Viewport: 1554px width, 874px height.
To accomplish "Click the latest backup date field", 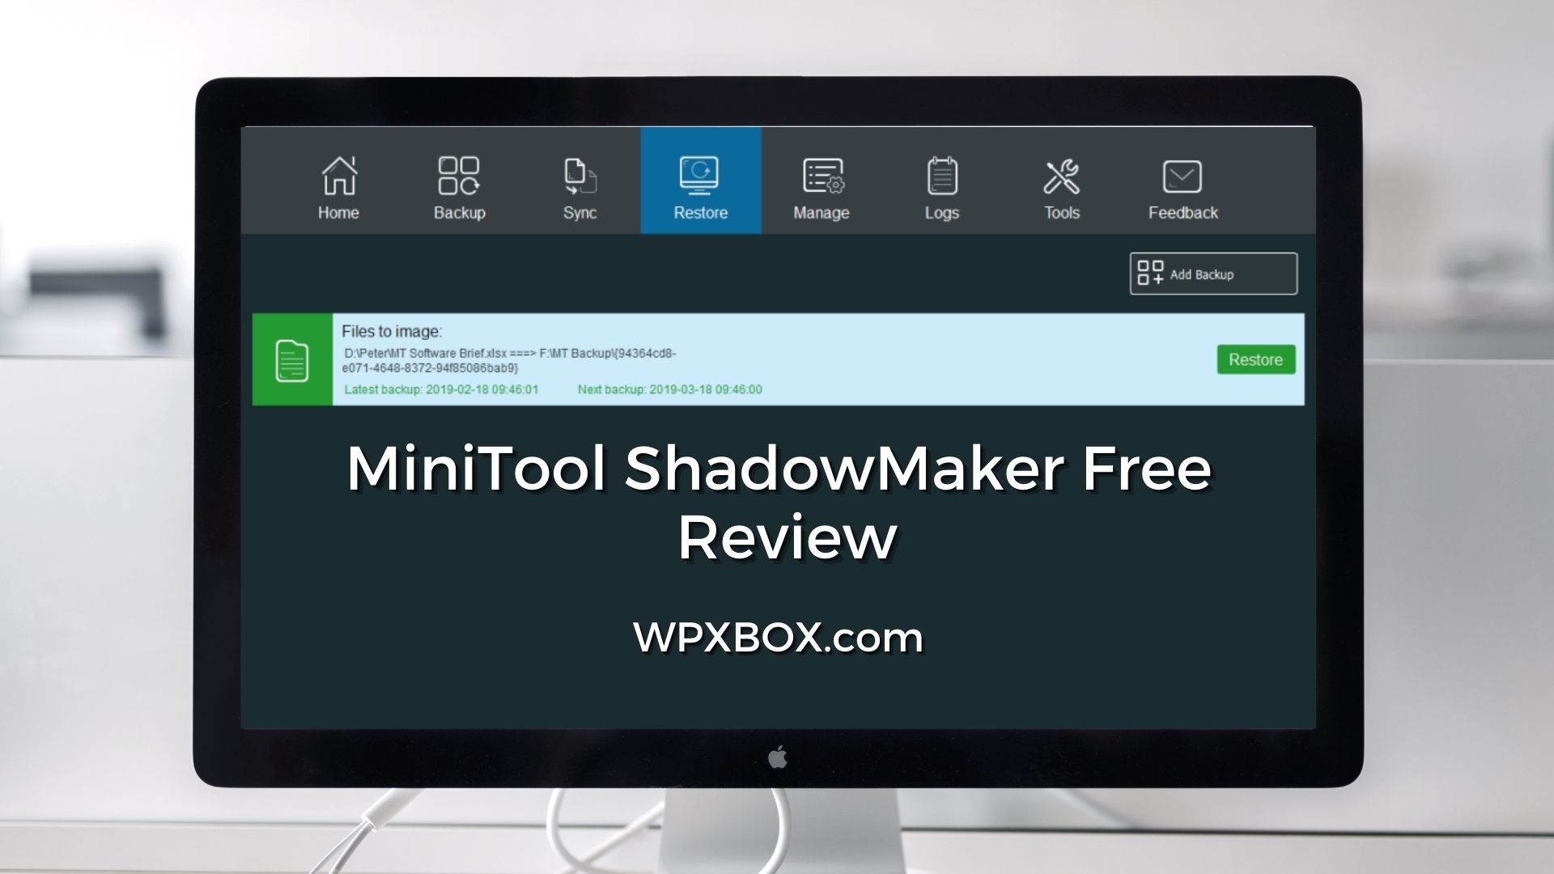I will pyautogui.click(x=441, y=389).
